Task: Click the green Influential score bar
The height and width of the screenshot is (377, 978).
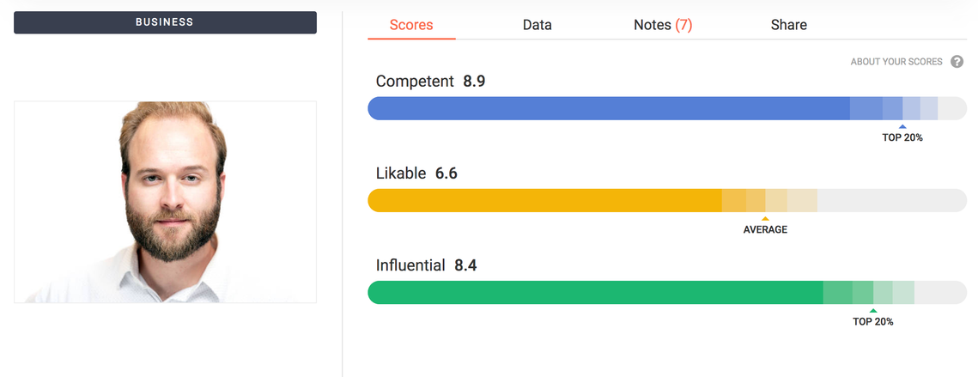Action: 667,292
